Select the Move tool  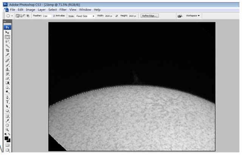pyautogui.click(x=7, y=33)
